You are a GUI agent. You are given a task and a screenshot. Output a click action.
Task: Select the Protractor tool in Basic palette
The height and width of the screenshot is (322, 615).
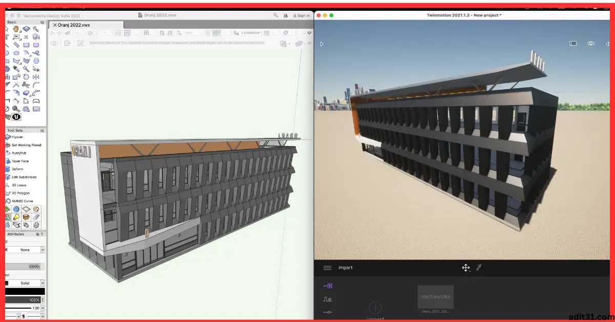click(26, 109)
